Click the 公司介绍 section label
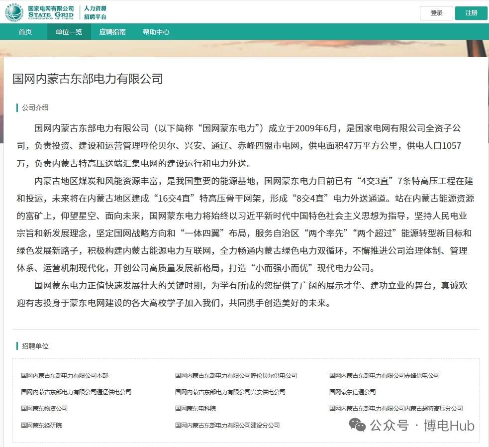Viewport: 489px width, 447px height. click(35, 108)
